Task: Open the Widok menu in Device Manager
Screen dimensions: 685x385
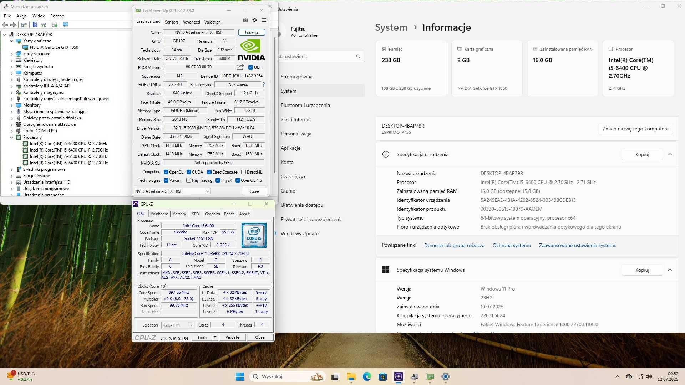Action: [x=39, y=16]
